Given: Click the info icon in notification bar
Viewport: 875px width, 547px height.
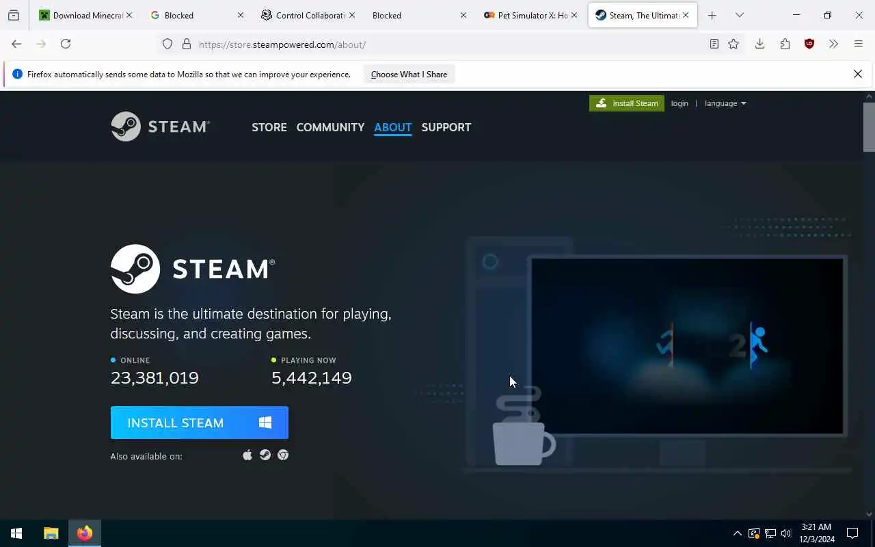Looking at the screenshot, I should coord(18,74).
